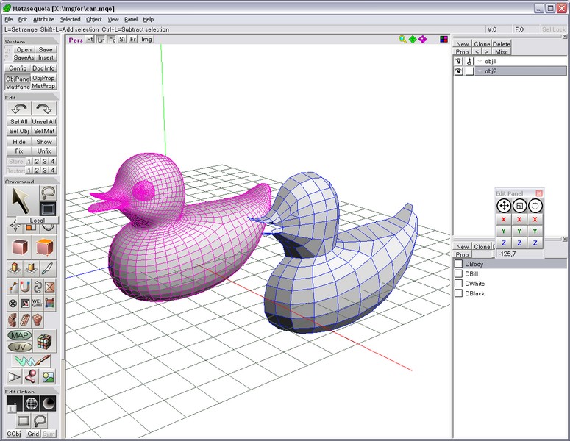Click the Undo curved-arrow button
Screen dimensions: 570x441
(x=19, y=108)
